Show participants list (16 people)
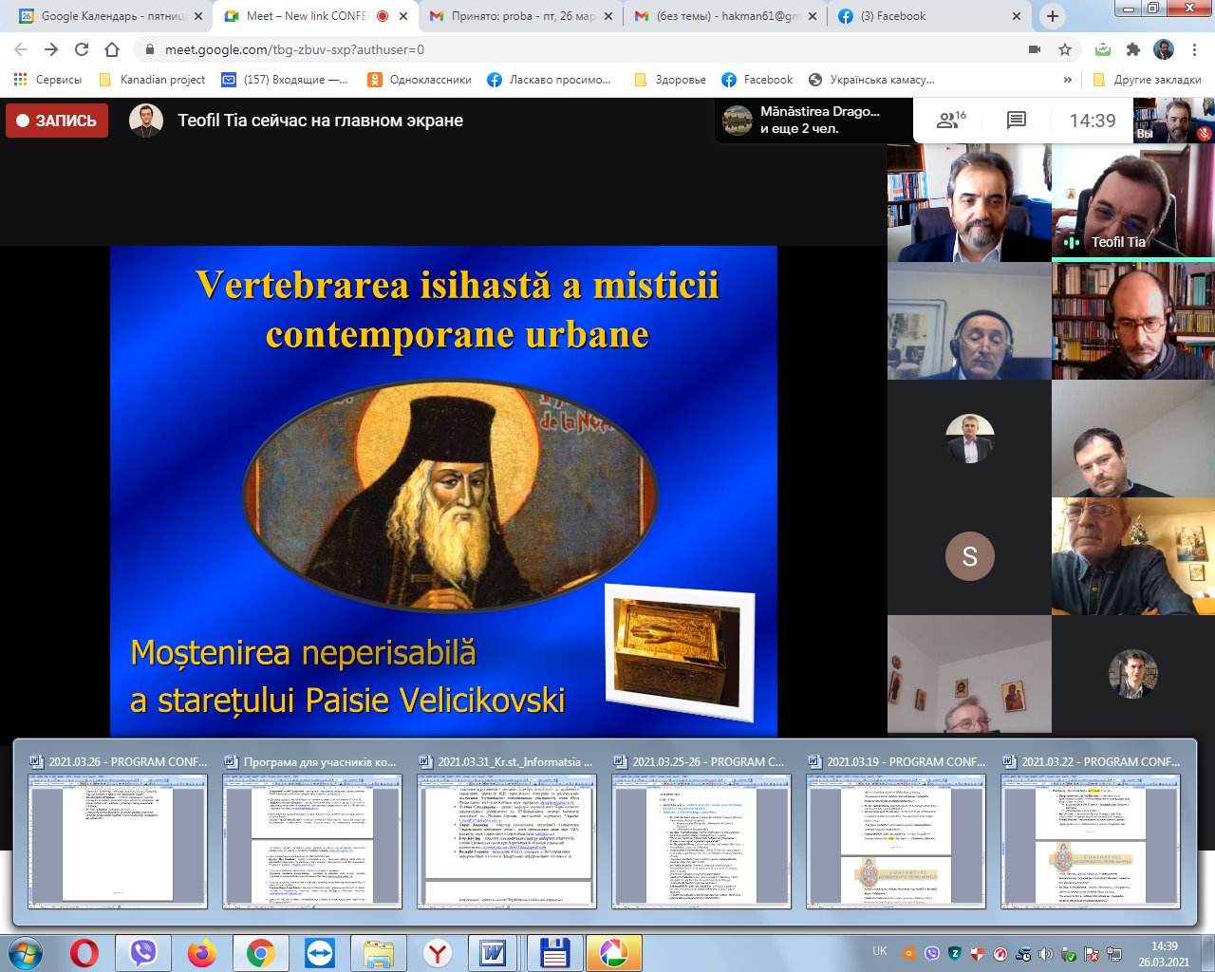Screen dimensions: 1215x972 950,121
